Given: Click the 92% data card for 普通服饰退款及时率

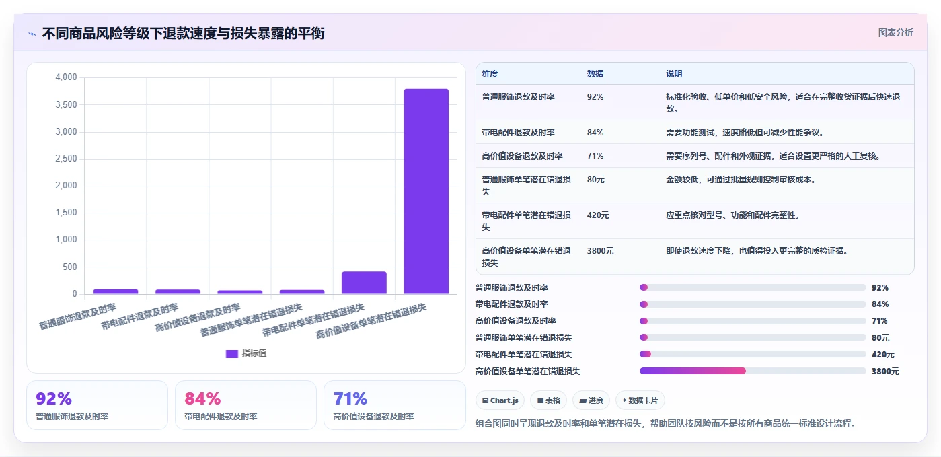Looking at the screenshot, I should 97,405.
